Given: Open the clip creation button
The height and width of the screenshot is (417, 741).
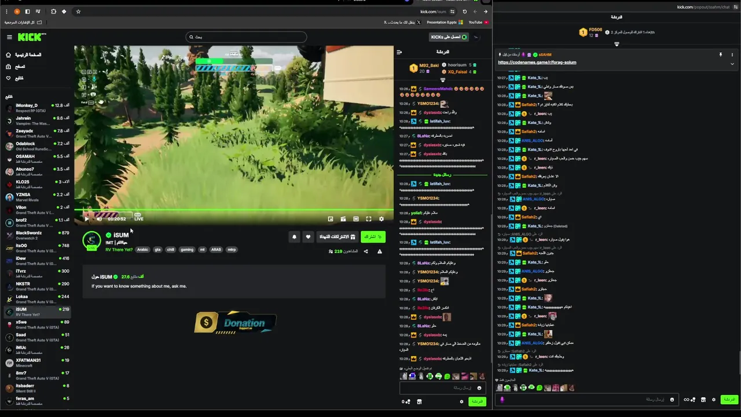Looking at the screenshot, I should point(343,219).
